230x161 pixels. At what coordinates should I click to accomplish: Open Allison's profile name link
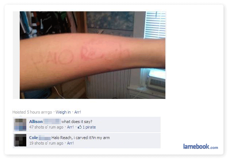tap(36, 122)
